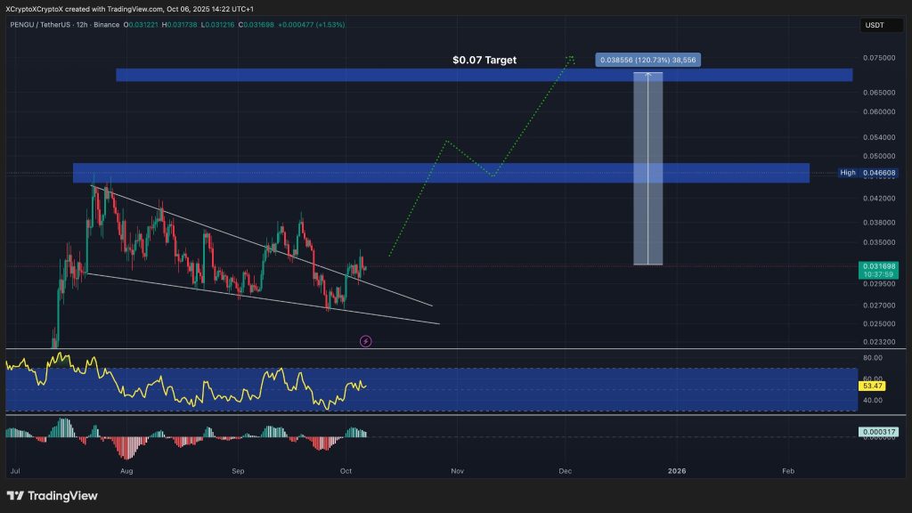This screenshot has width=912, height=513.
Task: Click the lightning bolt events icon on the chart
Action: (x=365, y=341)
